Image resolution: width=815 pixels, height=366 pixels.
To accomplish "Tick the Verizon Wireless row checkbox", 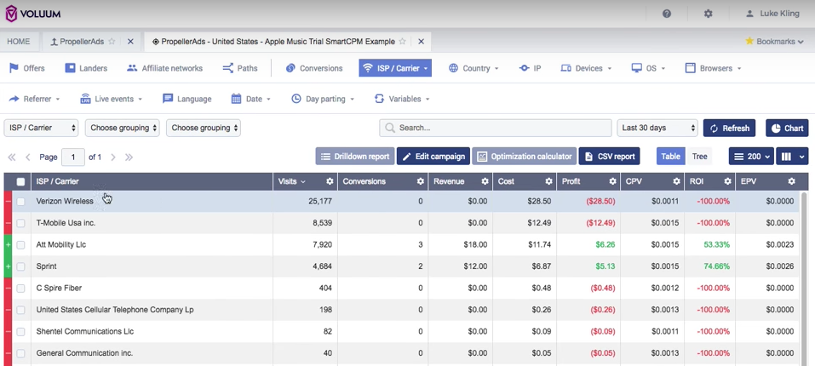I will pos(20,202).
